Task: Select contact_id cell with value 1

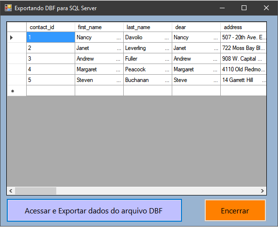Action: [51, 37]
